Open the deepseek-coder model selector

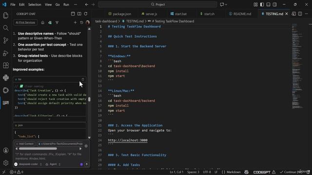[28, 164]
